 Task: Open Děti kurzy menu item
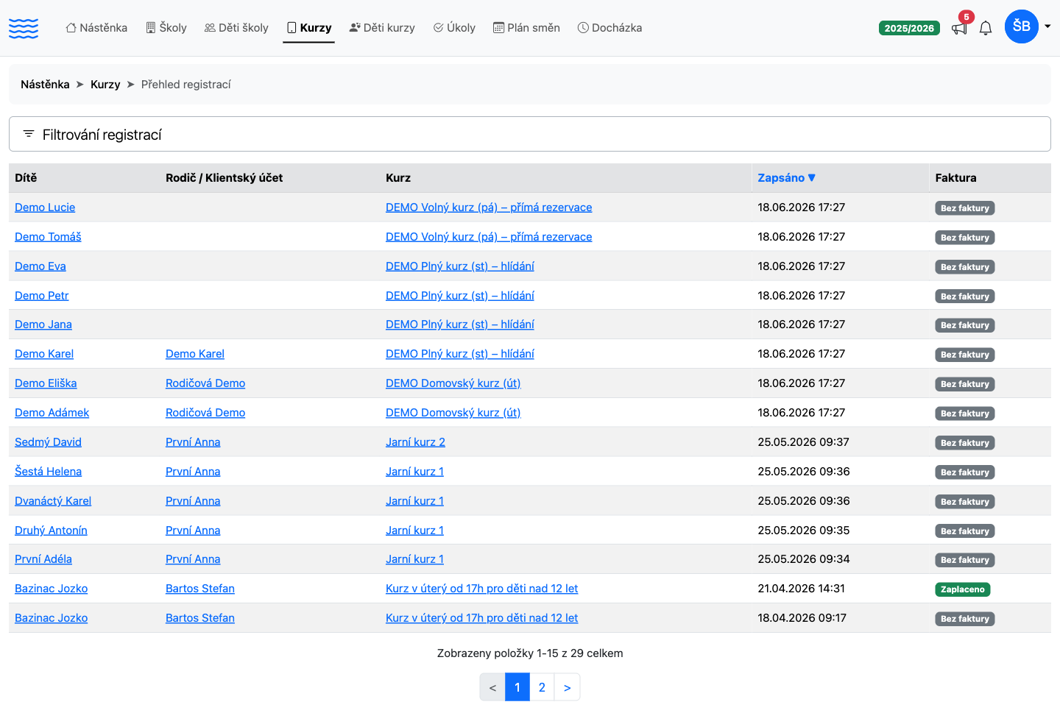[x=382, y=28]
